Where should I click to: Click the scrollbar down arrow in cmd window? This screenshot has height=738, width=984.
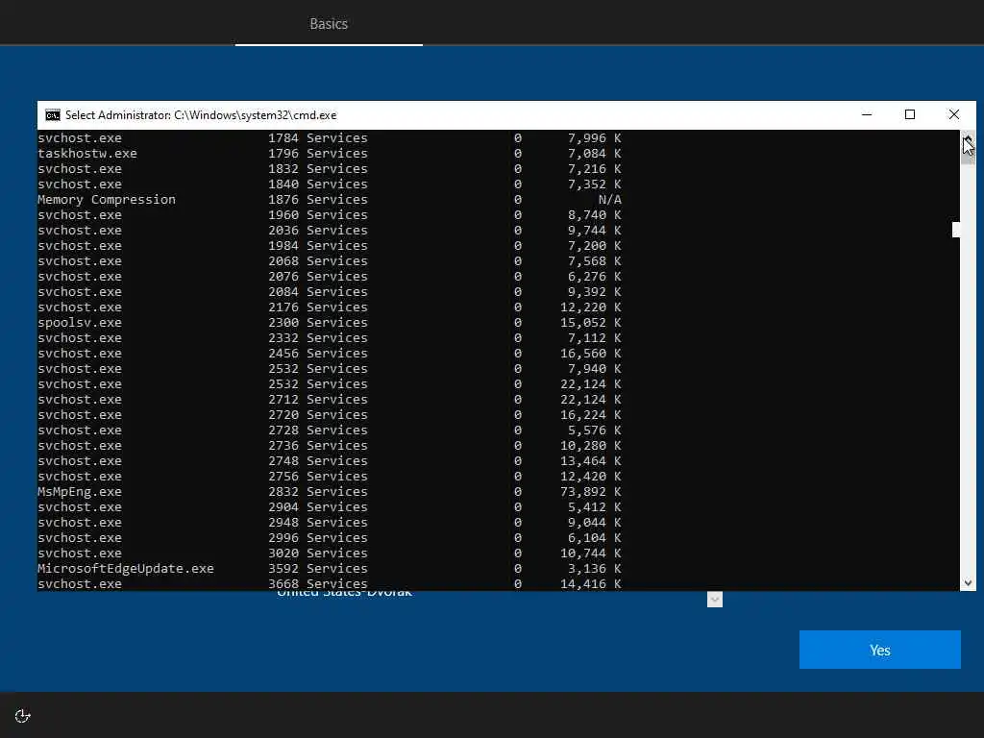click(x=968, y=583)
